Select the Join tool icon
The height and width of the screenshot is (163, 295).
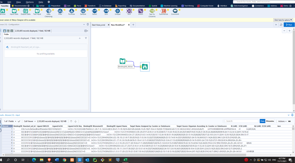tap(129, 11)
